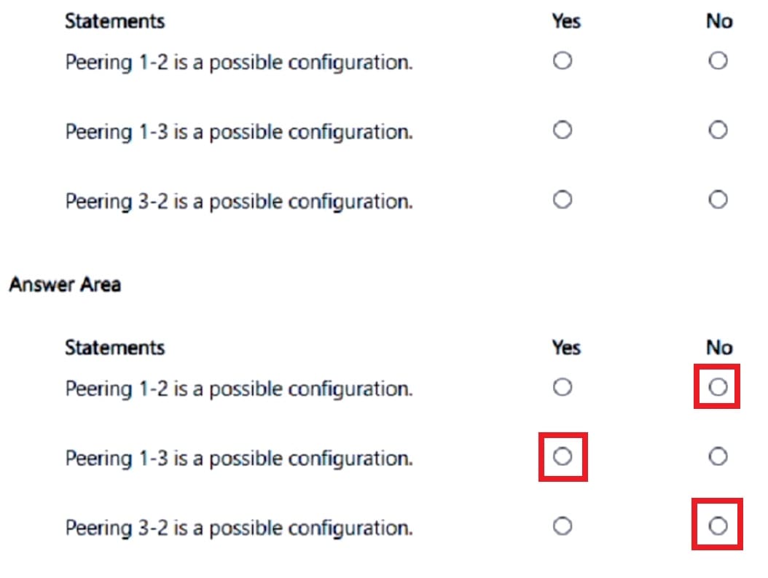The image size is (768, 578).
Task: Click the Yes column header in top section
Action: 566,21
